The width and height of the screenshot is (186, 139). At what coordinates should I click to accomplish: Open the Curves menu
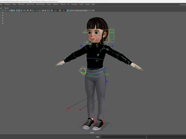click(49, 4)
